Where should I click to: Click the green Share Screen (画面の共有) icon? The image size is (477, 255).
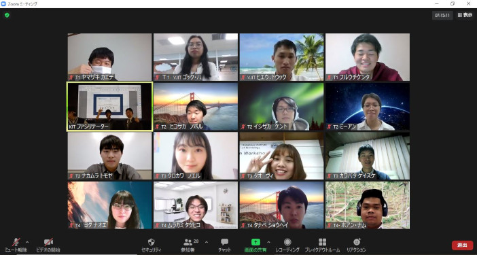(x=255, y=242)
